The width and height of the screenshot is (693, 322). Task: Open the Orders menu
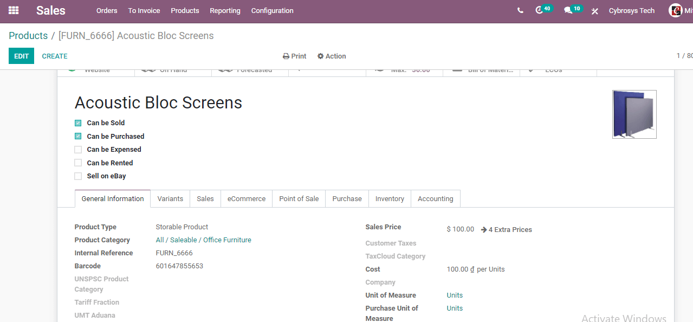point(107,11)
